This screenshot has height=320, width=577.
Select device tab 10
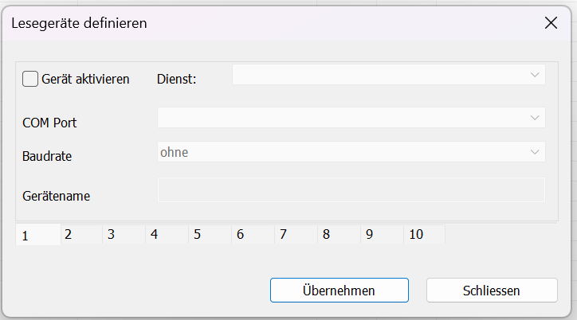click(x=425, y=234)
